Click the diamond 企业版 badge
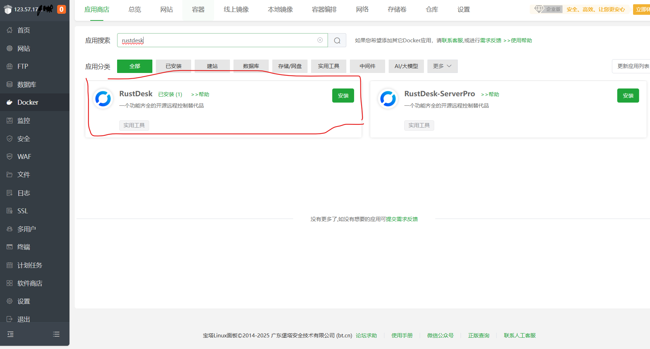This screenshot has height=349, width=650. (x=548, y=9)
